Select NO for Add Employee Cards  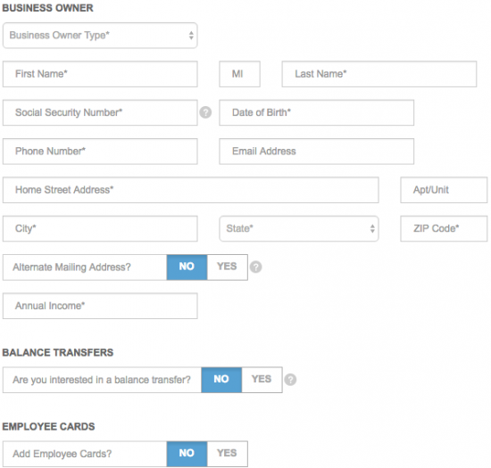pos(187,454)
